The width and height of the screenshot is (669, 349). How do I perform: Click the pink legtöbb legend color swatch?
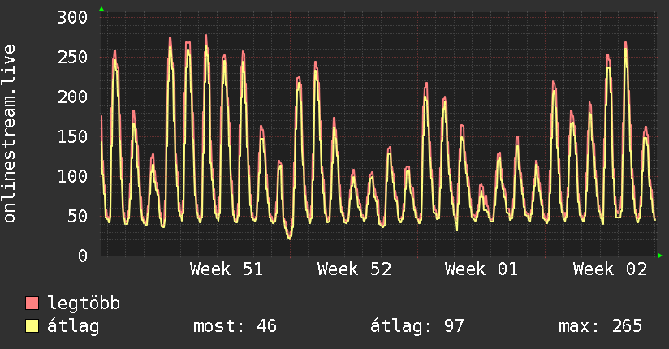pos(32,303)
